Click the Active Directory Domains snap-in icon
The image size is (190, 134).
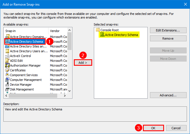pyautogui.click(x=7, y=37)
